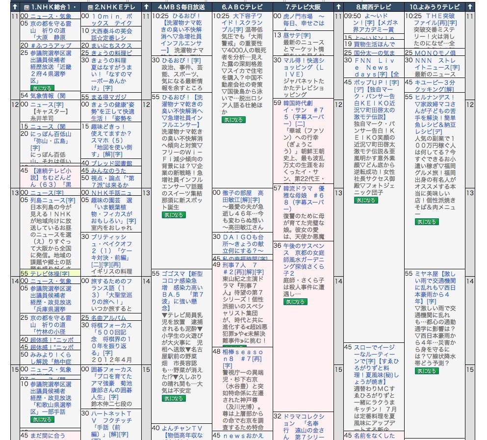
Task: Open 10min.ボックス テイク link
Action: tap(111, 19)
